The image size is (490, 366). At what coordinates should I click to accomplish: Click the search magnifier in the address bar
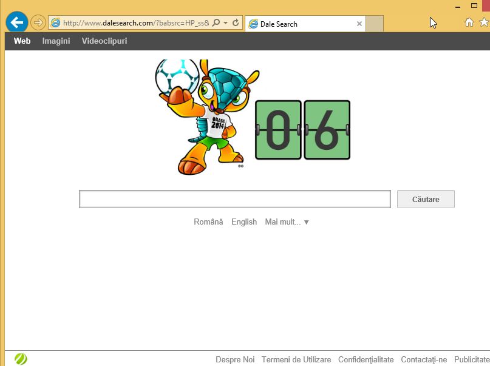tap(216, 23)
